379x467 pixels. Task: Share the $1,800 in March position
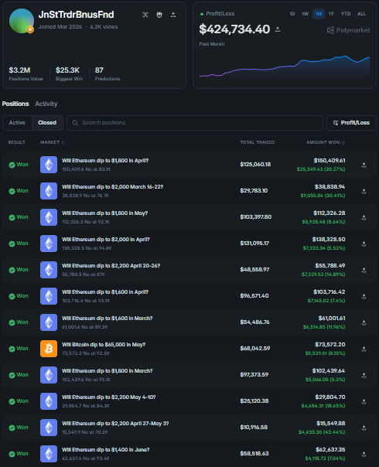(x=364, y=375)
